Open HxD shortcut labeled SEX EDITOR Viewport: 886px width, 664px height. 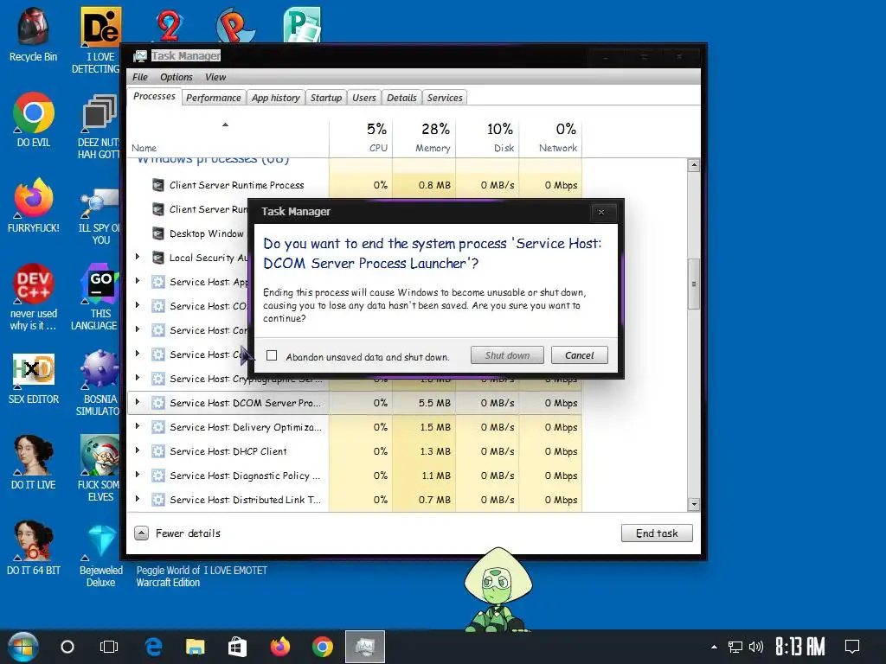(33, 379)
